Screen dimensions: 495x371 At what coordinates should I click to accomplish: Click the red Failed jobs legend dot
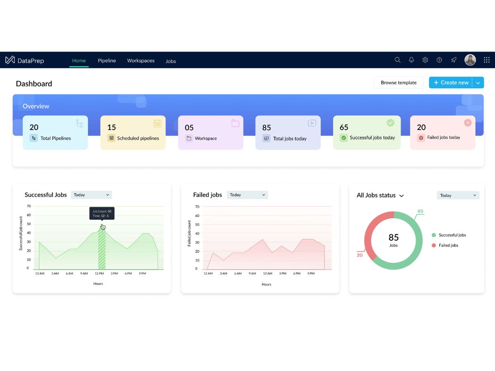pyautogui.click(x=434, y=245)
